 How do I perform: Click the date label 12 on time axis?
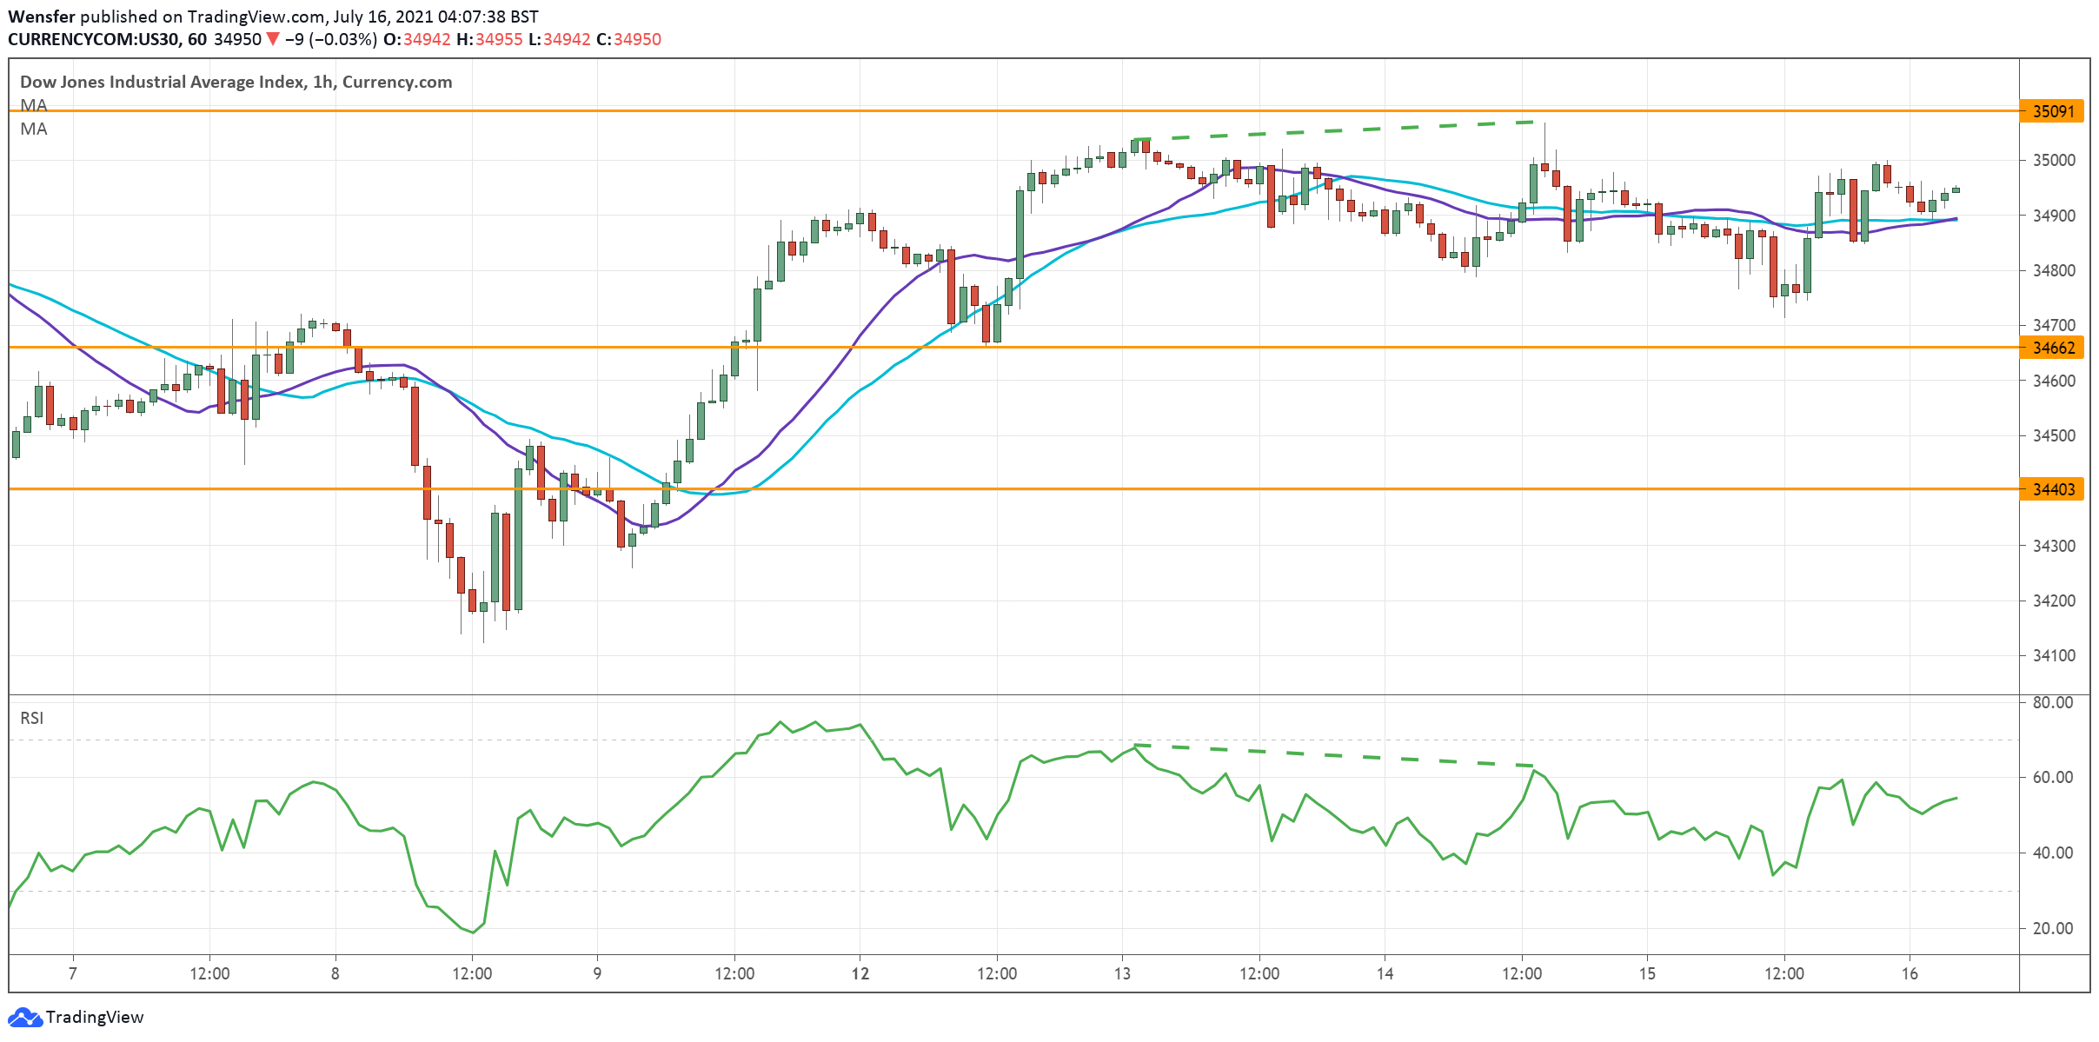[x=860, y=973]
